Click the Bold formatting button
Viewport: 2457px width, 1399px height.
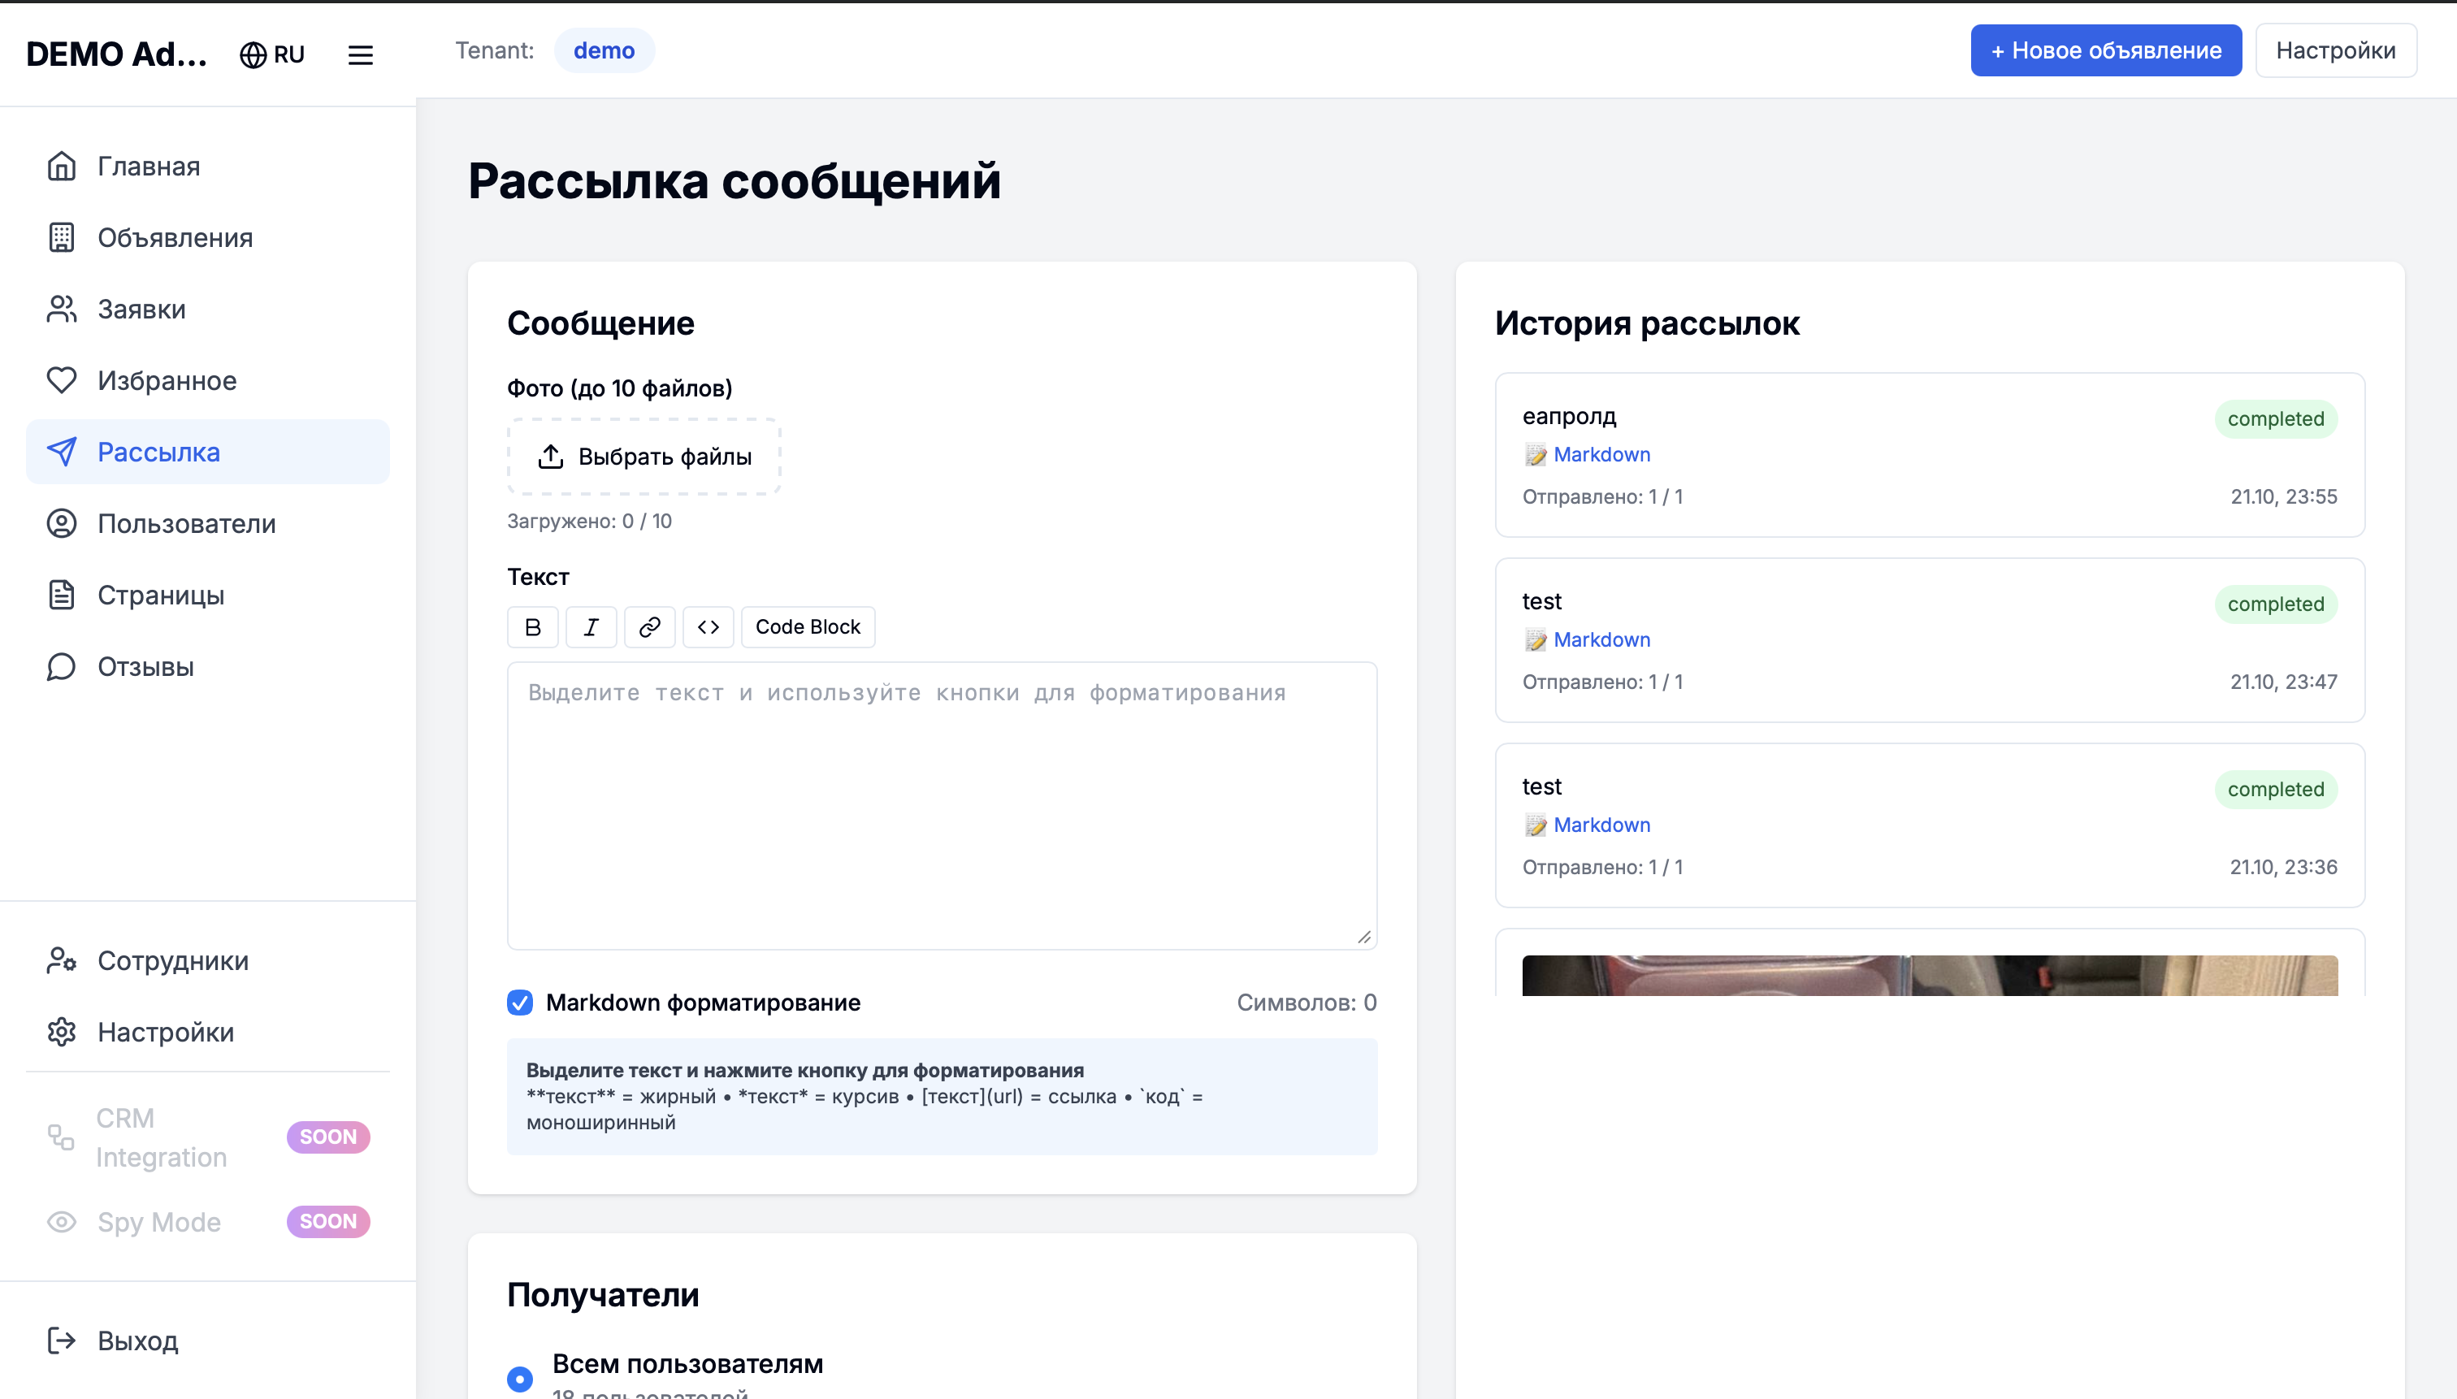coord(532,626)
